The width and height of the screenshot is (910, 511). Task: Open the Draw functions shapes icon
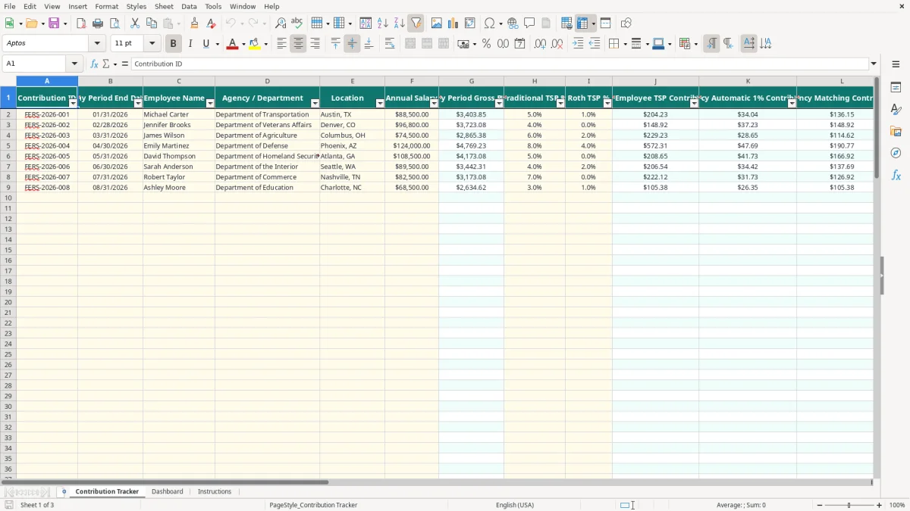(626, 23)
